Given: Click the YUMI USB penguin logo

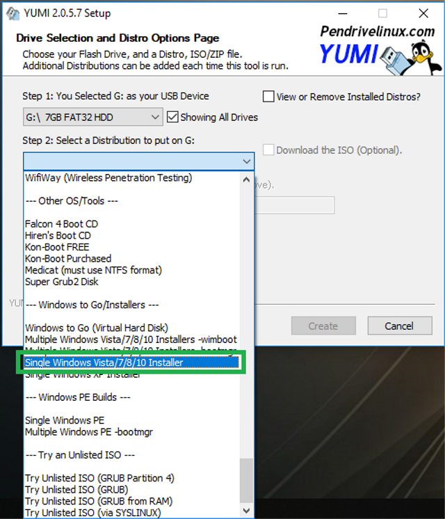Looking at the screenshot, I should click(410, 58).
